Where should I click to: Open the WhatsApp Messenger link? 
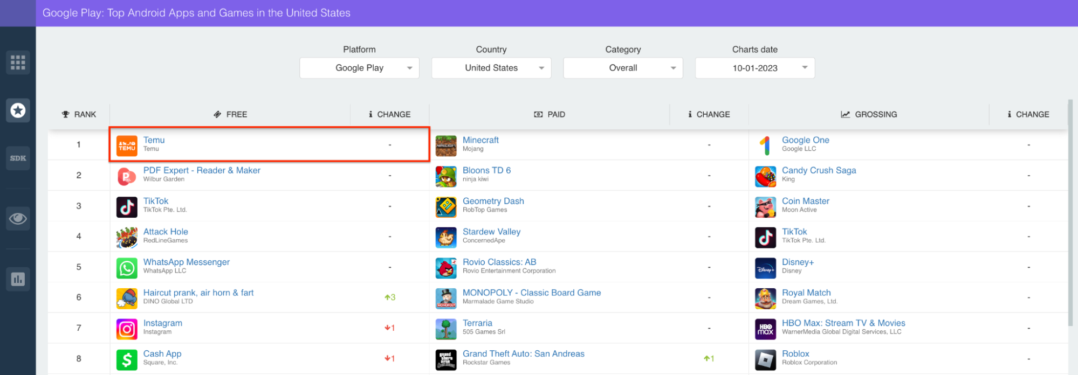pos(187,262)
